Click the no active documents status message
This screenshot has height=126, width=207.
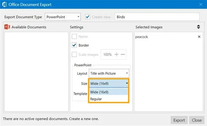click(x=51, y=119)
